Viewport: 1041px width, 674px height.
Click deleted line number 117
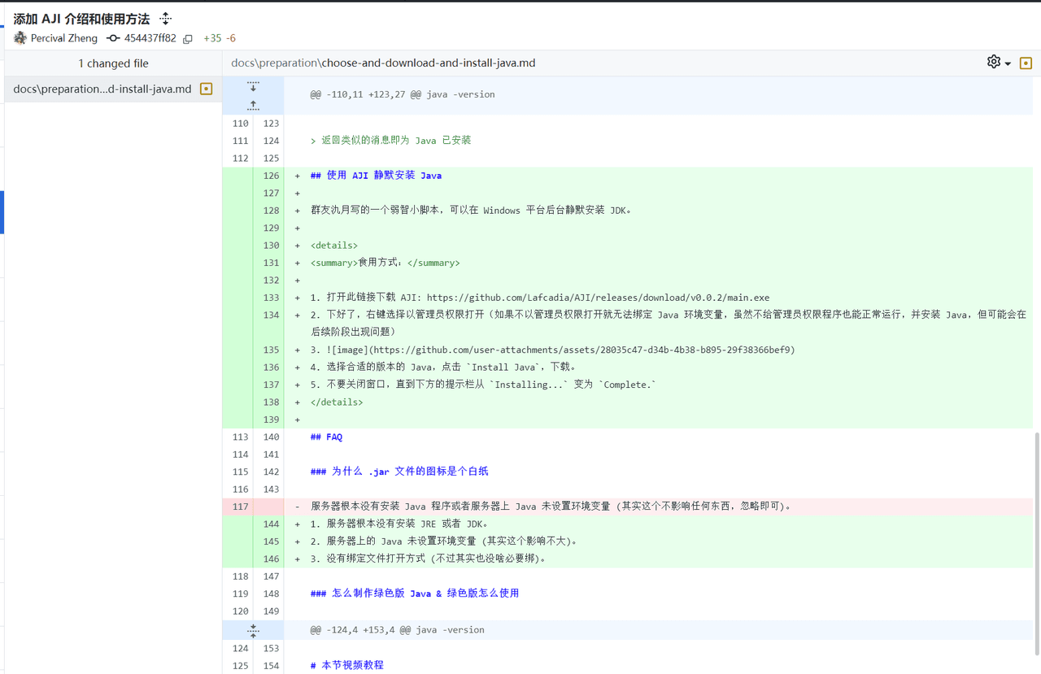pos(240,507)
